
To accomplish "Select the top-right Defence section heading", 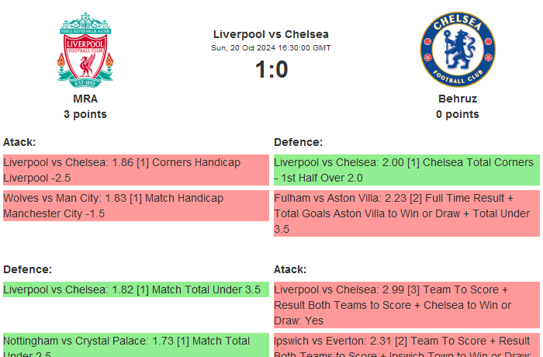I will click(298, 142).
